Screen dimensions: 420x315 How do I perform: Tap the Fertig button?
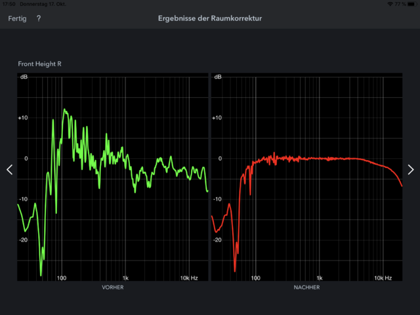pyautogui.click(x=17, y=18)
